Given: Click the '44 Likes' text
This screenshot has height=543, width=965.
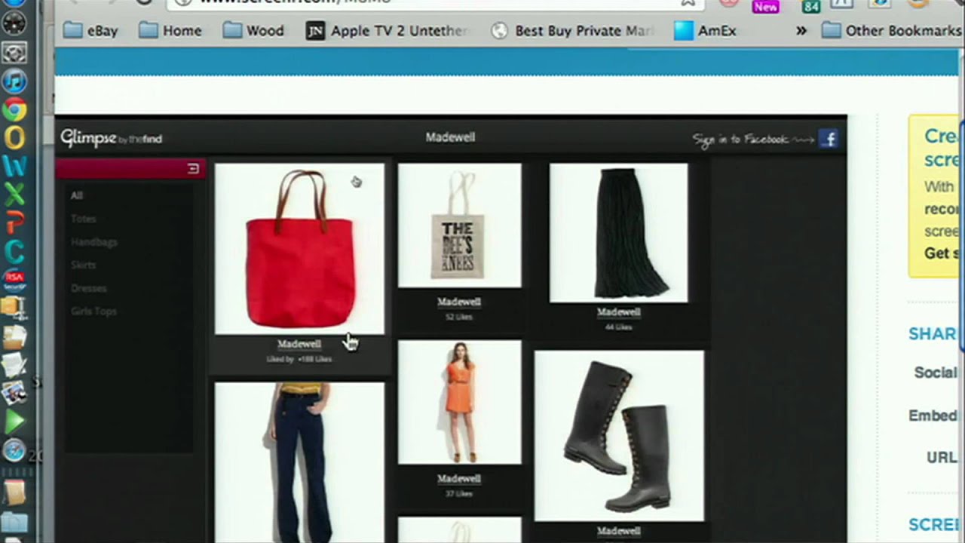Looking at the screenshot, I should (618, 327).
